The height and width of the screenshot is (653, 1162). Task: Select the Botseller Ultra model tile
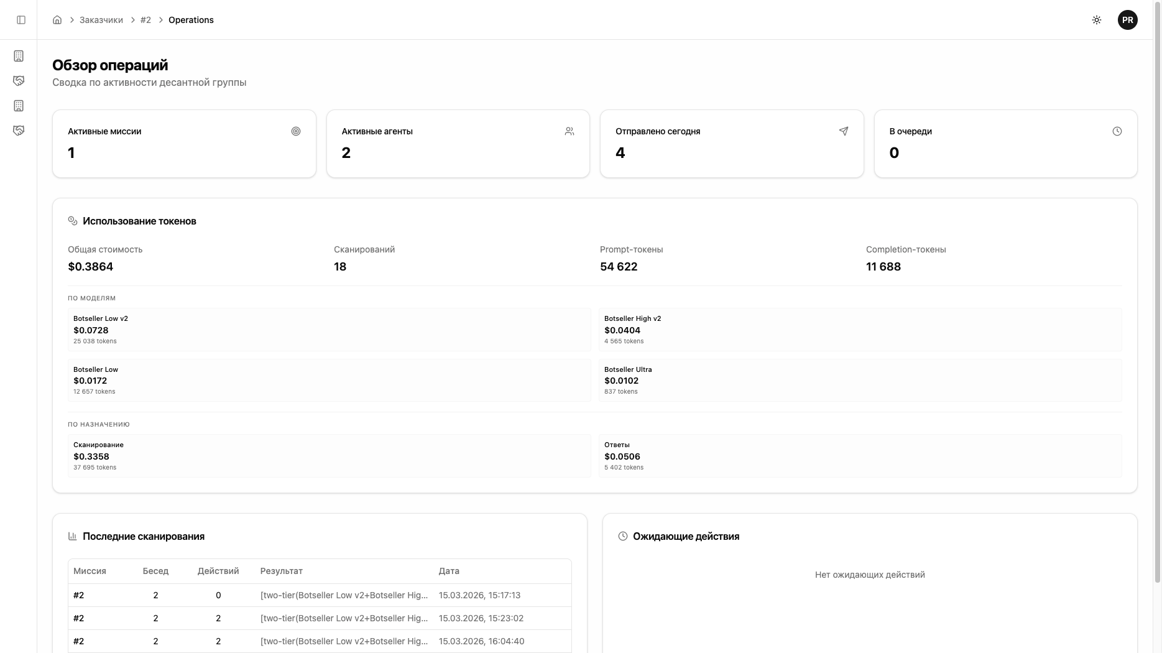(860, 380)
